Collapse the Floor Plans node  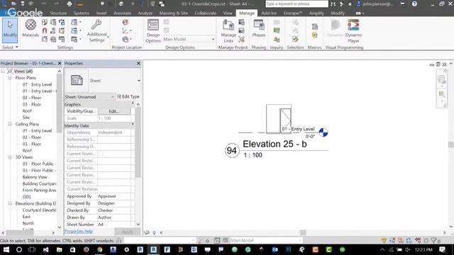pyautogui.click(x=10, y=78)
